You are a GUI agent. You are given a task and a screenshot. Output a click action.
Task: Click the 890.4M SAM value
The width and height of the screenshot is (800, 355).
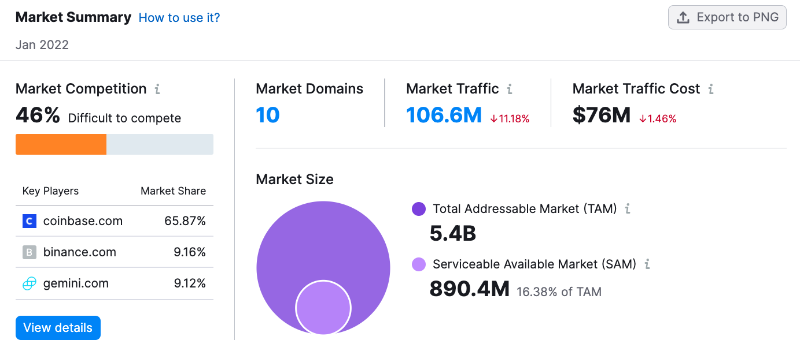tap(469, 289)
